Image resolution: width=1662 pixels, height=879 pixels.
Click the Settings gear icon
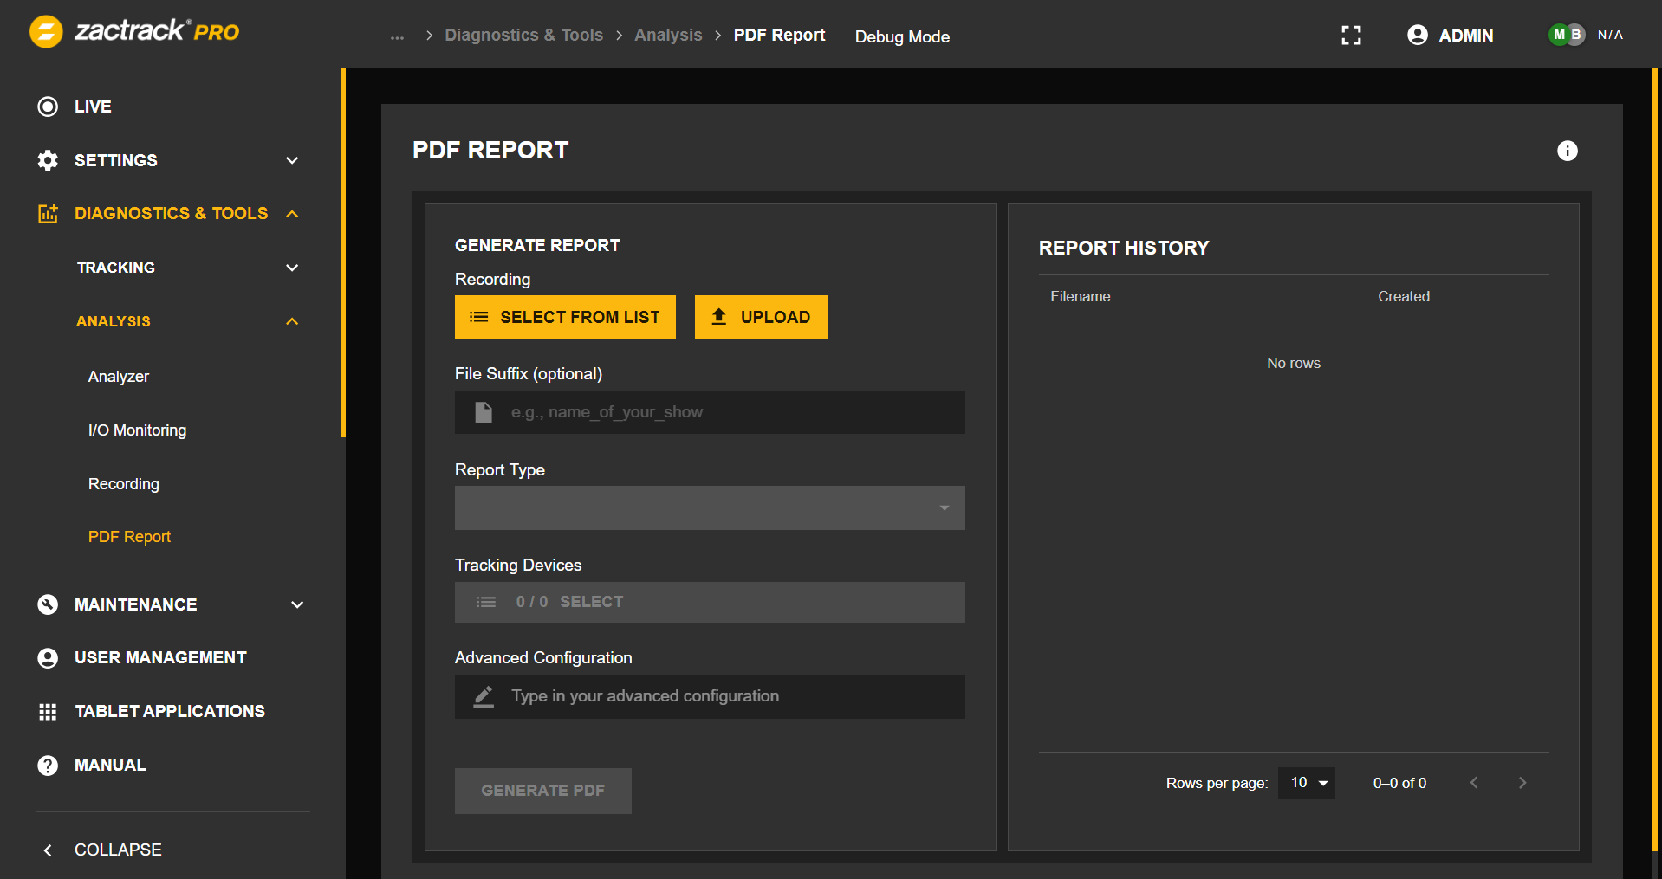(x=48, y=160)
